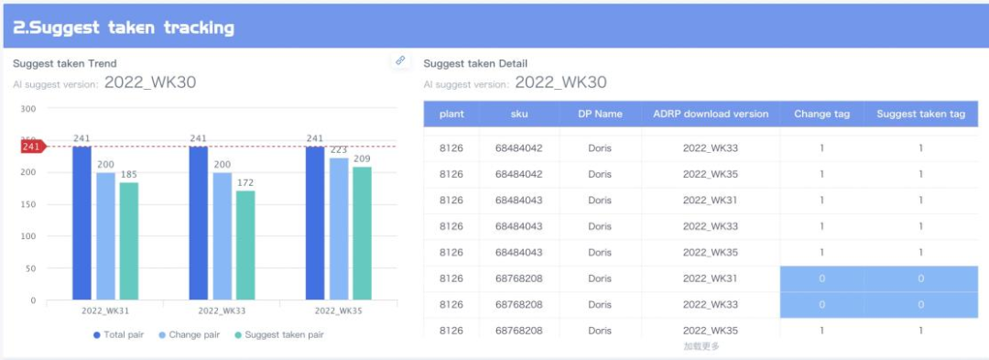Click the plant column header

(451, 115)
